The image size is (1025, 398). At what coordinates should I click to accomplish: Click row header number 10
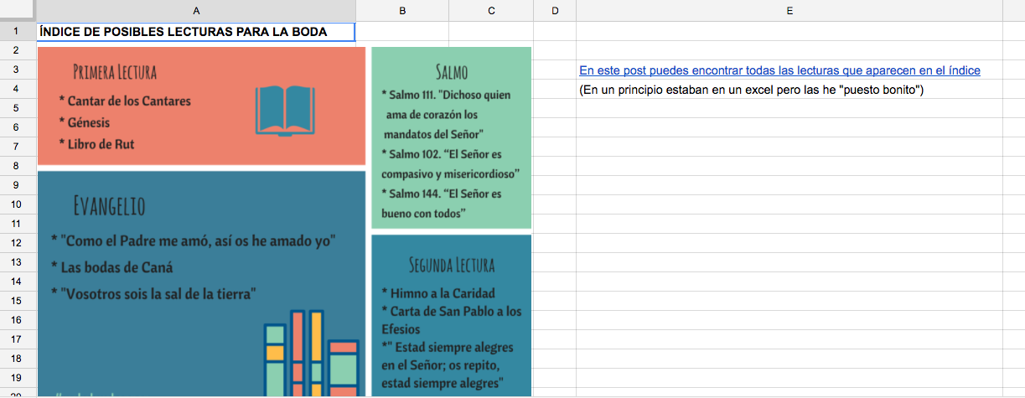(x=18, y=204)
